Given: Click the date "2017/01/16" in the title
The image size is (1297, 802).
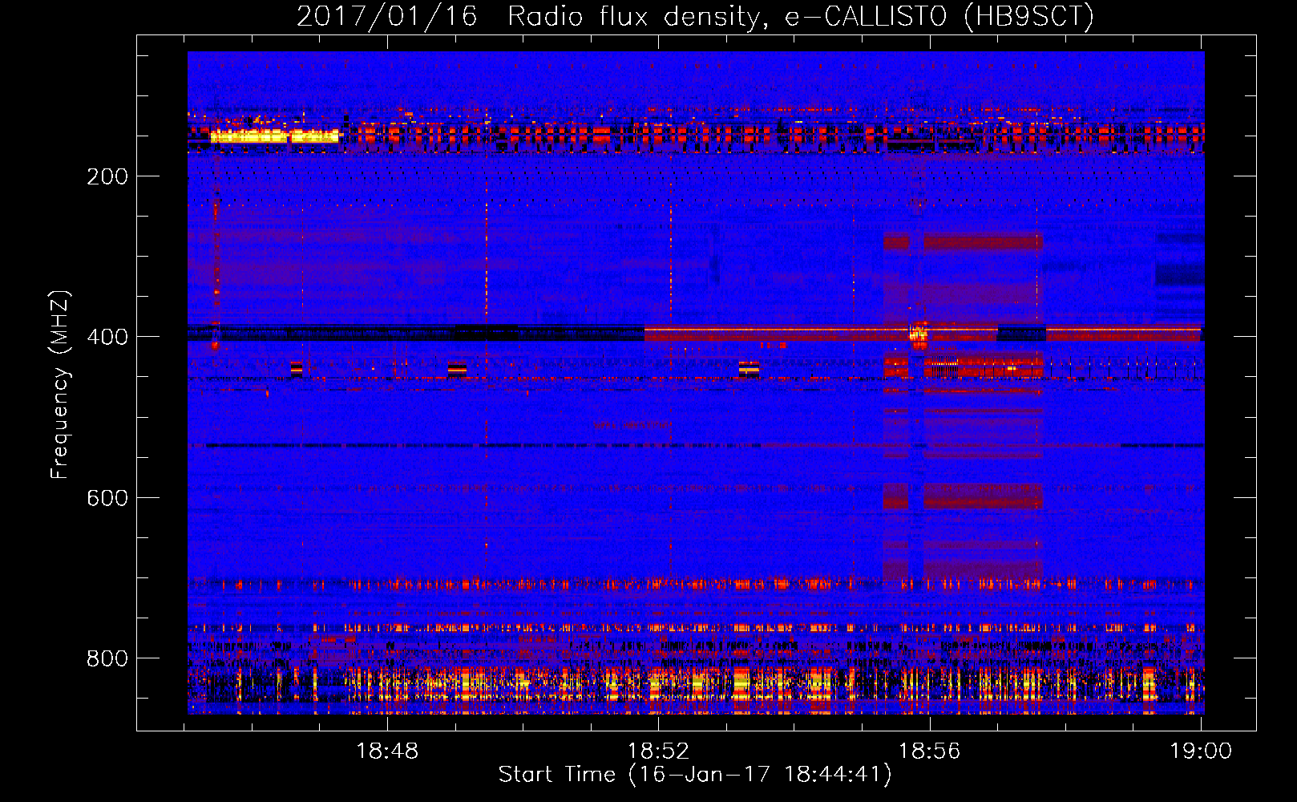Looking at the screenshot, I should [387, 16].
